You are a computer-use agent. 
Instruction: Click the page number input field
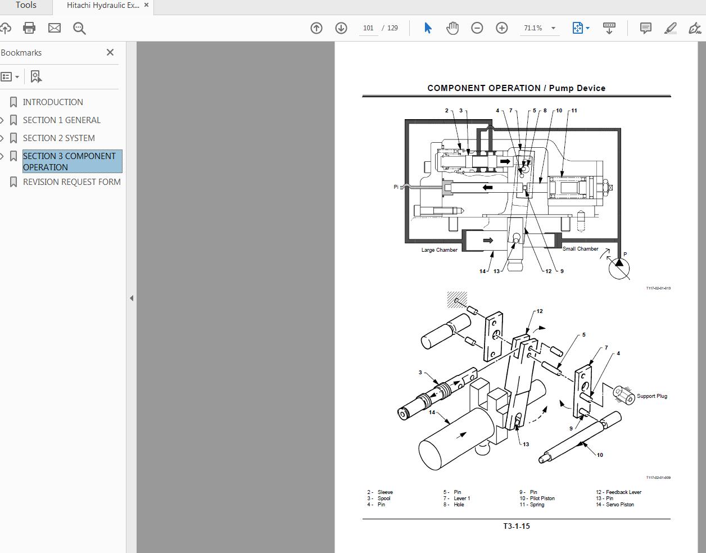(x=368, y=28)
